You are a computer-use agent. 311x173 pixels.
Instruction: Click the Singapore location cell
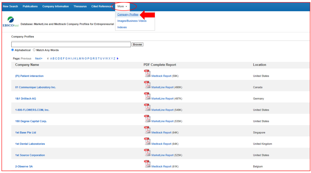pyautogui.click(x=259, y=132)
